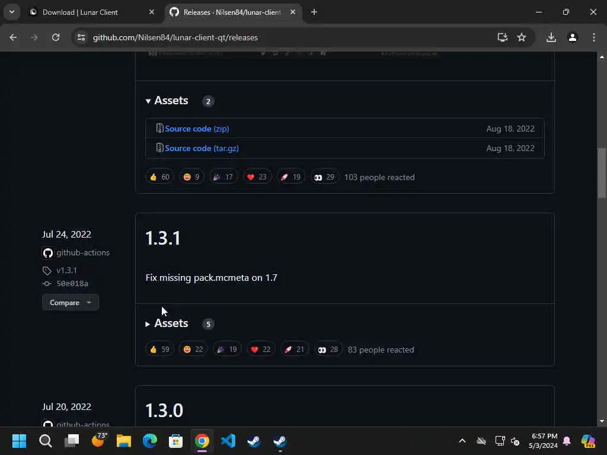Click the browser back arrow
This screenshot has width=607, height=455.
13,37
